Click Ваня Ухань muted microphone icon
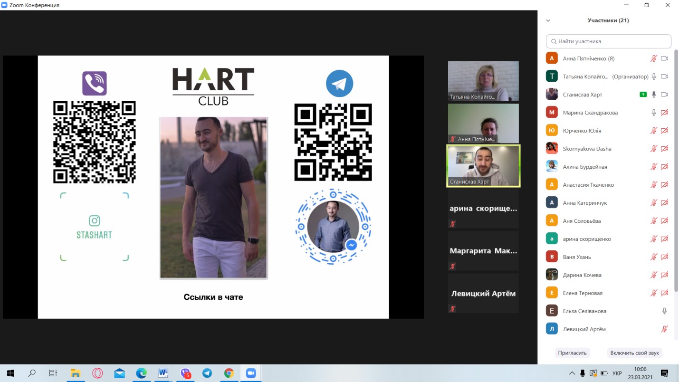This screenshot has height=382, width=679. coord(654,257)
